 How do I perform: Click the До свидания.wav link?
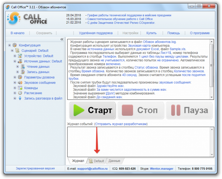click(x=109, y=97)
